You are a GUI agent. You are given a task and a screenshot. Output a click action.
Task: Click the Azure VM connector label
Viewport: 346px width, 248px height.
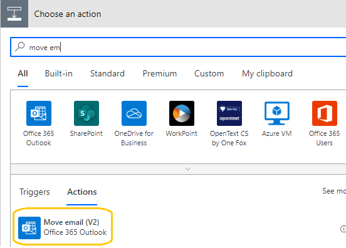click(x=277, y=133)
